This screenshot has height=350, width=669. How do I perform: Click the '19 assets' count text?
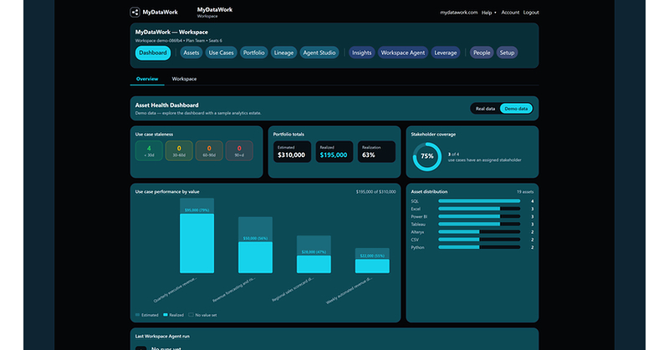coord(525,192)
